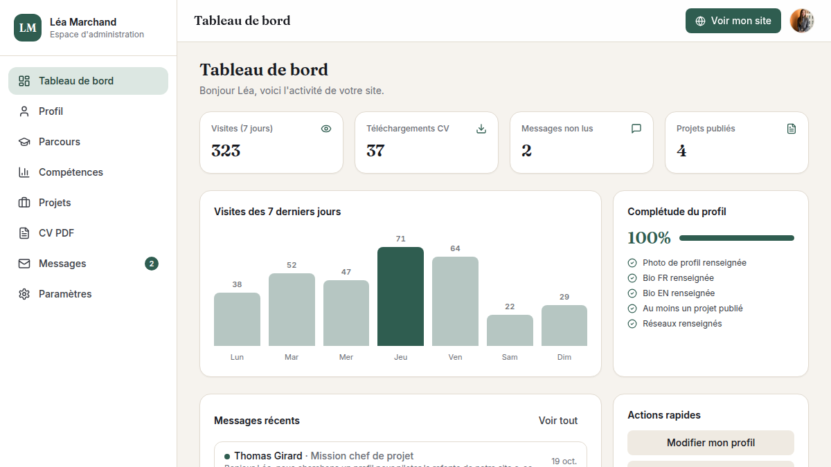Click the check icon beside Photo de profil renseignée
Image resolution: width=831 pixels, height=467 pixels.
[x=632, y=263]
